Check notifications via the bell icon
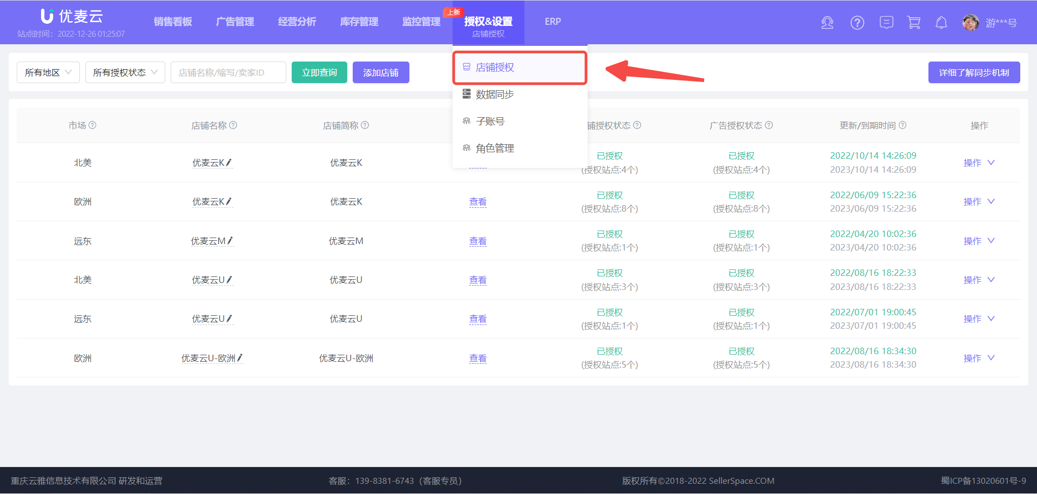 [941, 23]
